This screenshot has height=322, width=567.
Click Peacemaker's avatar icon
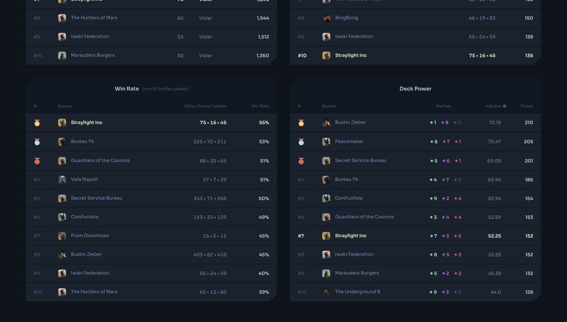[326, 142]
